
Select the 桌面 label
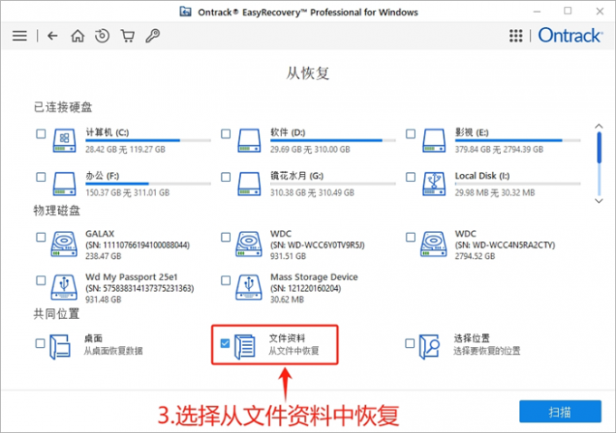tap(93, 338)
